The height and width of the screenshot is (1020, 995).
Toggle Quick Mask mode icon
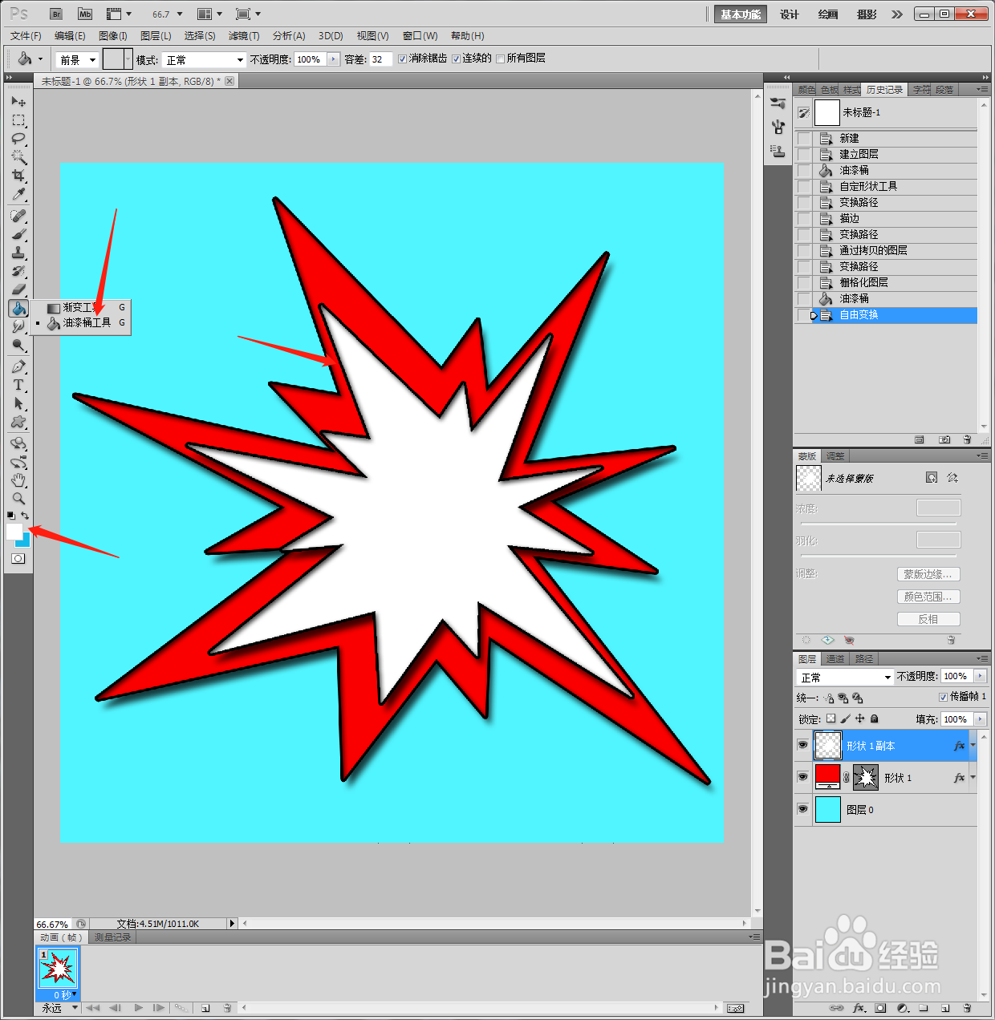18,559
